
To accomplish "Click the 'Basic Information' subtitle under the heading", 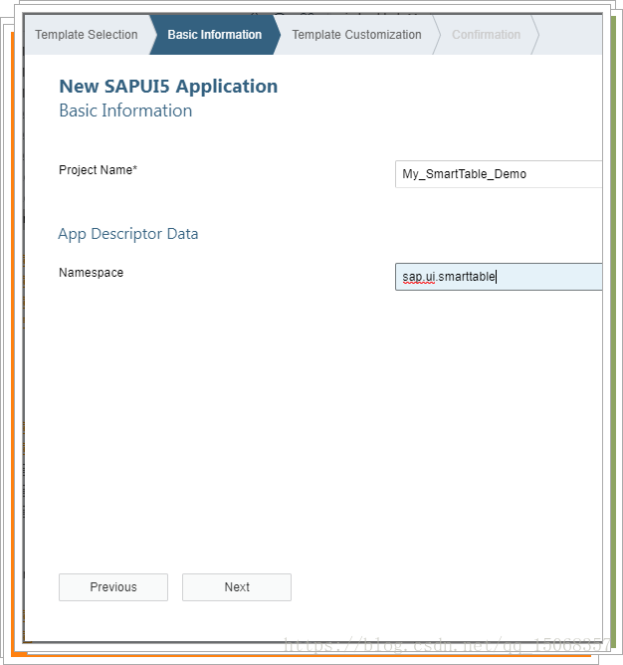I will pyautogui.click(x=125, y=111).
